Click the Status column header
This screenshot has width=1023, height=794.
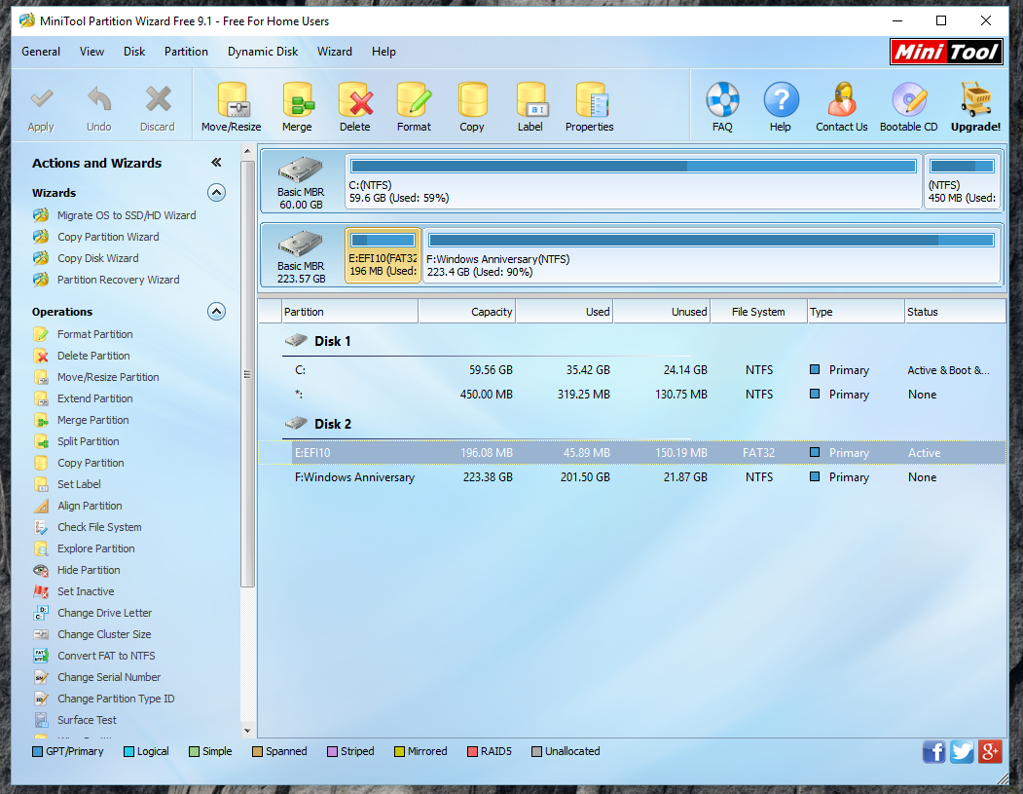point(955,312)
